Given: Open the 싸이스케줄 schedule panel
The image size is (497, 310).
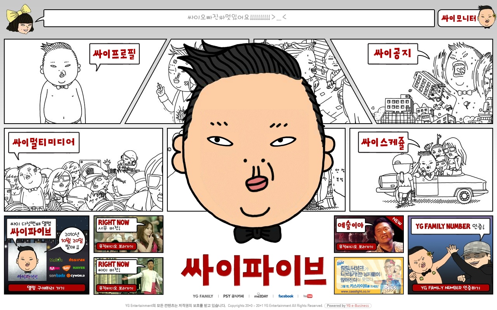Looking at the screenshot, I should click(x=421, y=170).
